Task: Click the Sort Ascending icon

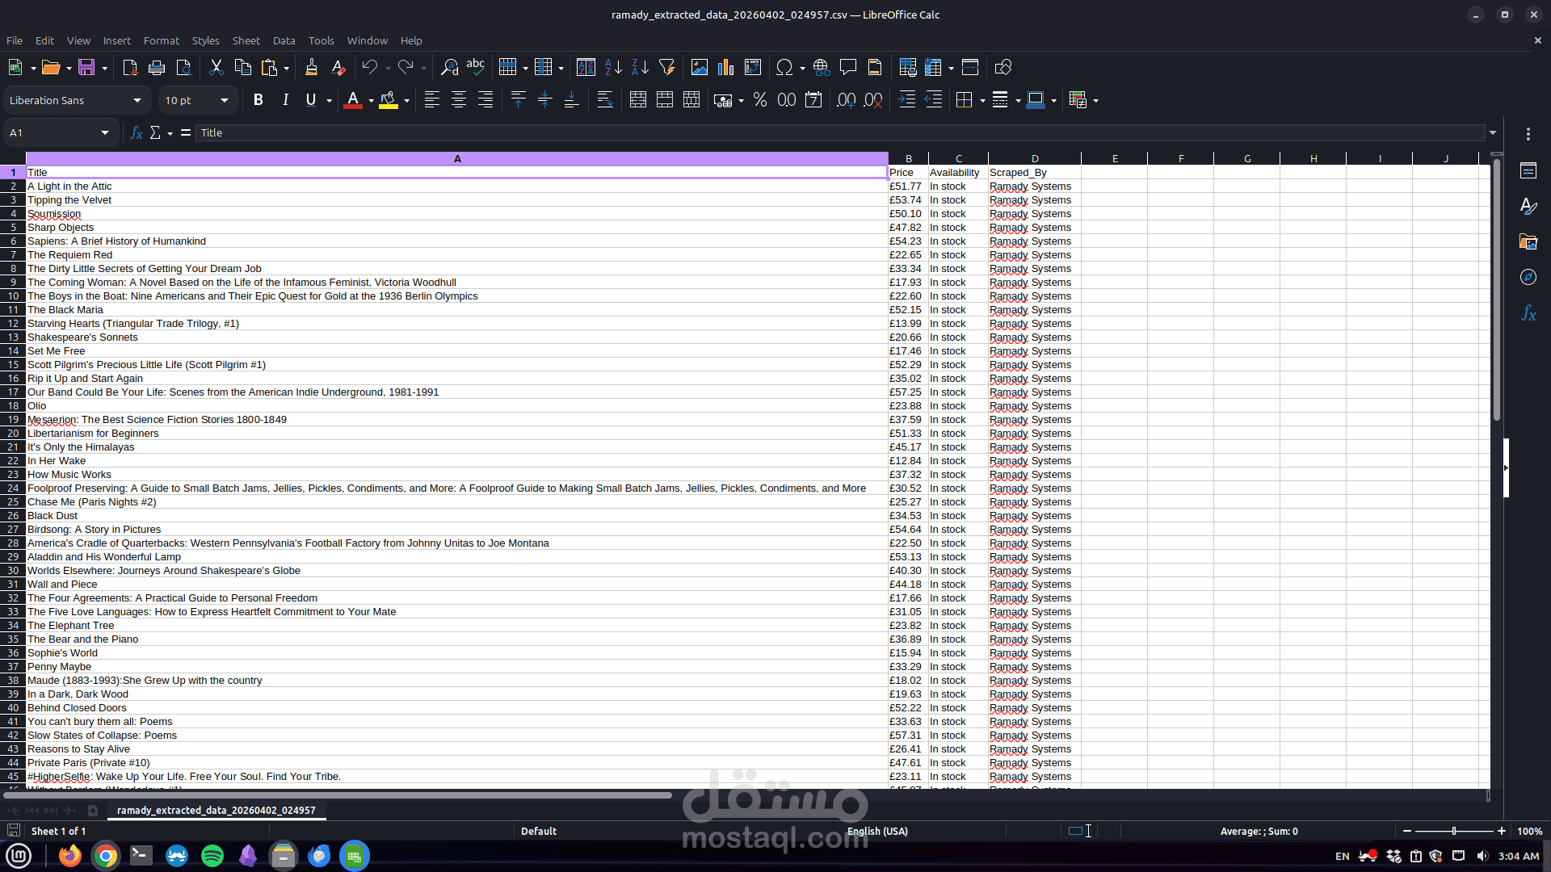Action: (x=613, y=68)
